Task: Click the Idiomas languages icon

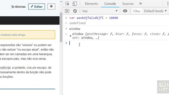Action: click(12, 7)
